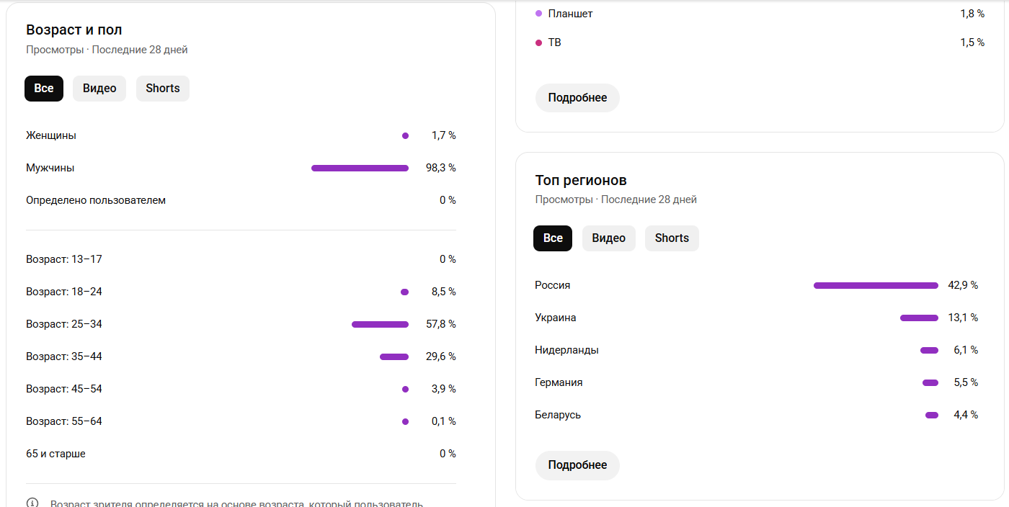Click the info icon below the age list

tap(32, 503)
